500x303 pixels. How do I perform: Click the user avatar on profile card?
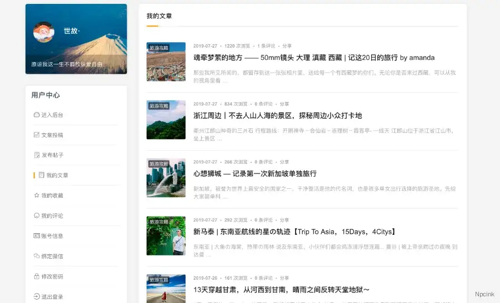point(44,32)
